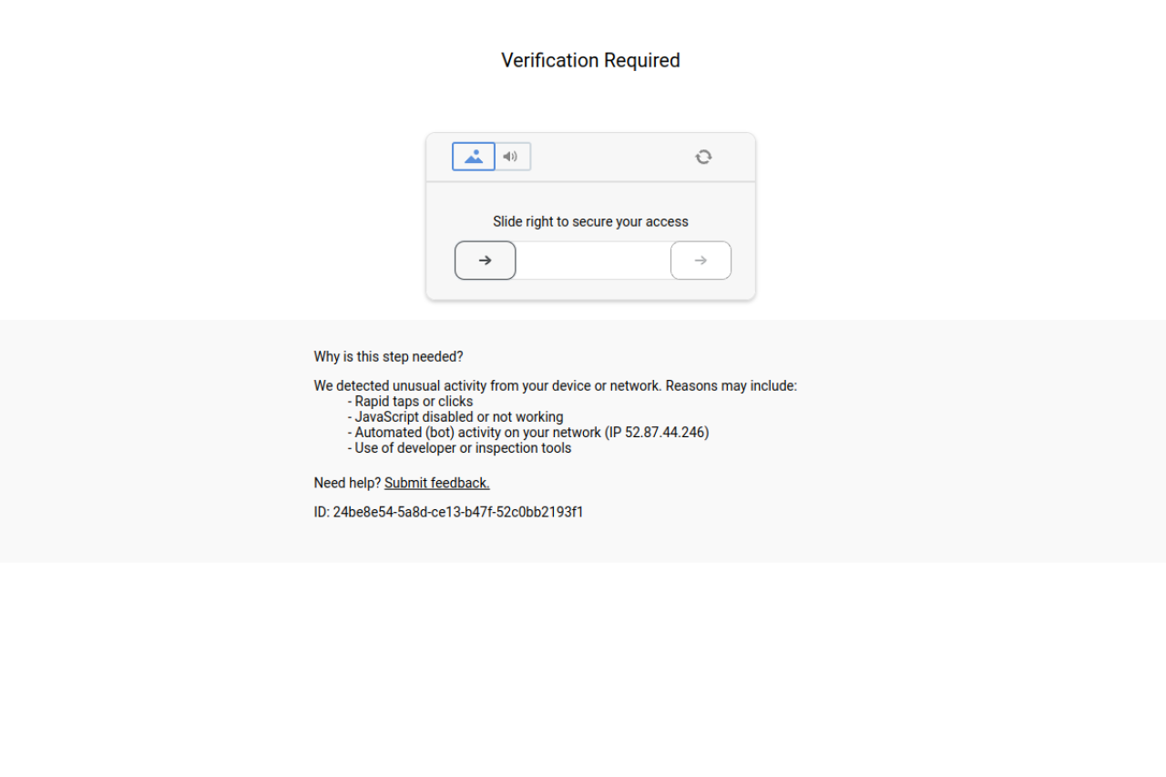Click the blank captcha header bar area

click(610, 157)
